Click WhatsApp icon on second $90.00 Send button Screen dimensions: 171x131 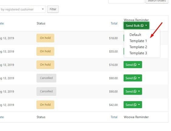pos(135,91)
